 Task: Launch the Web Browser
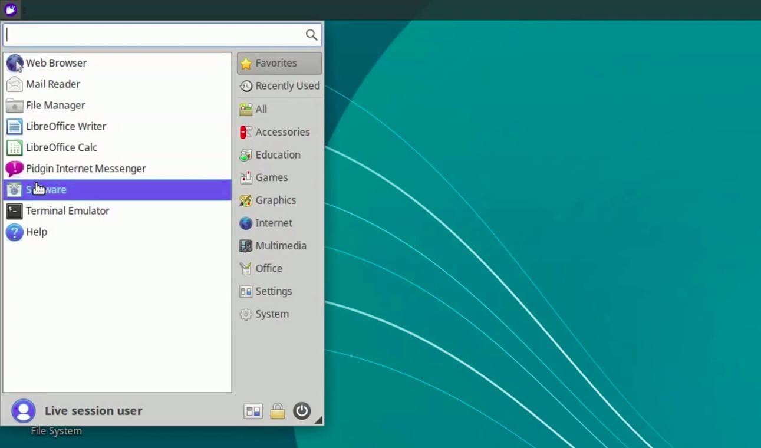pos(56,63)
